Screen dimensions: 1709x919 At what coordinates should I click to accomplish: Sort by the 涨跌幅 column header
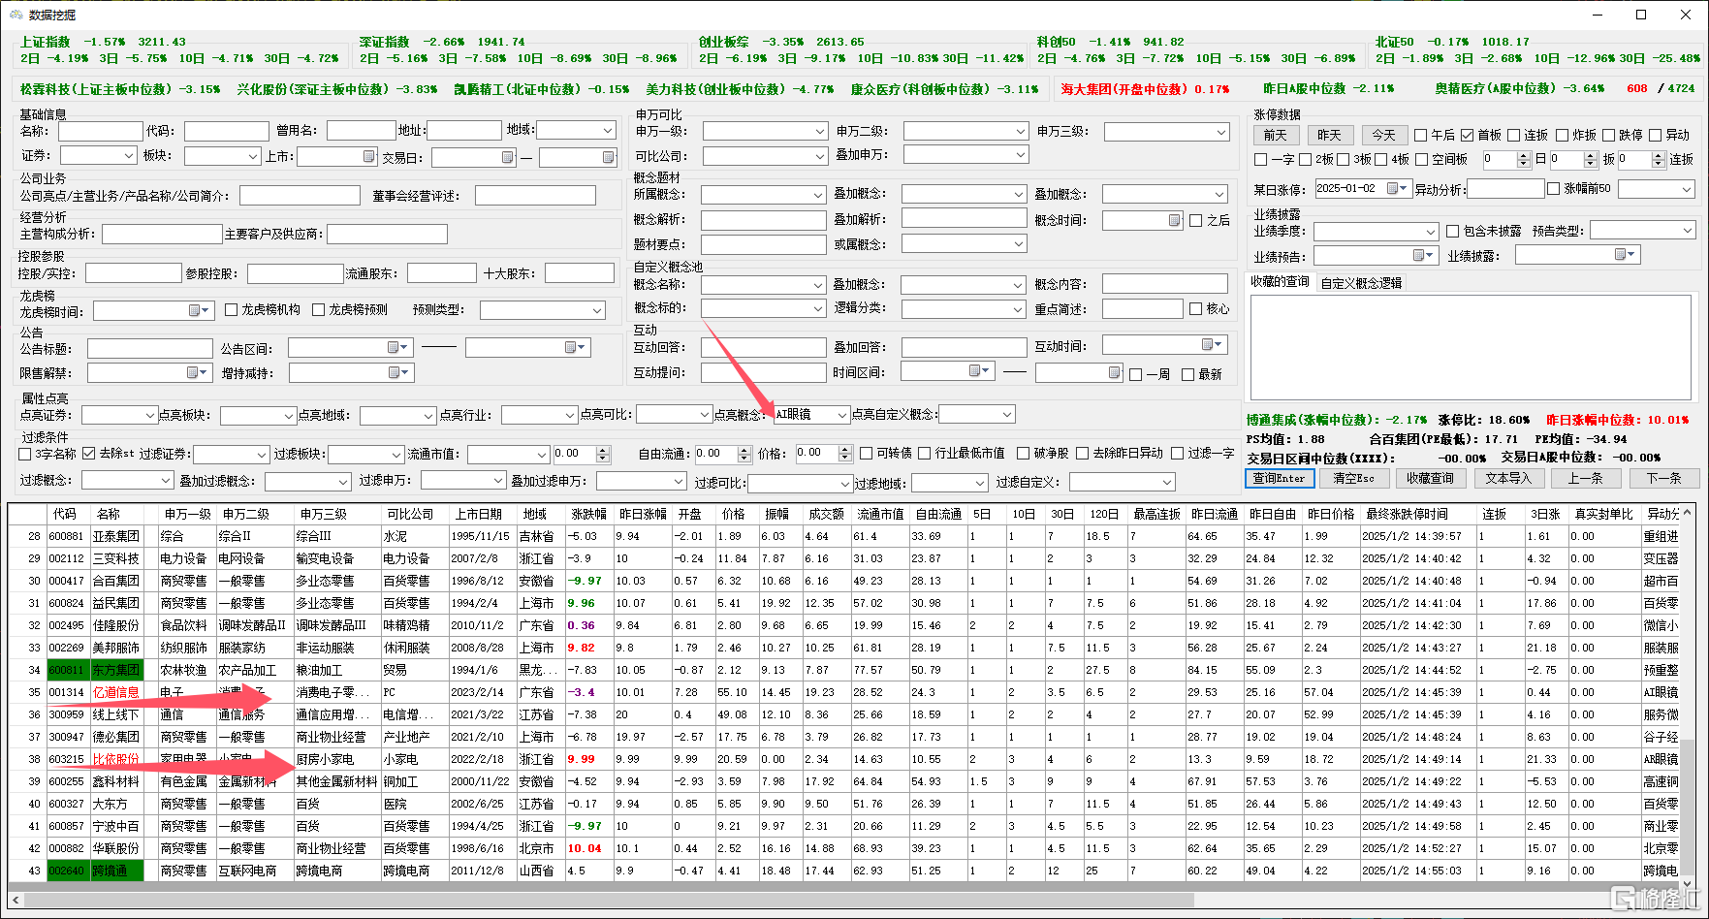point(588,514)
